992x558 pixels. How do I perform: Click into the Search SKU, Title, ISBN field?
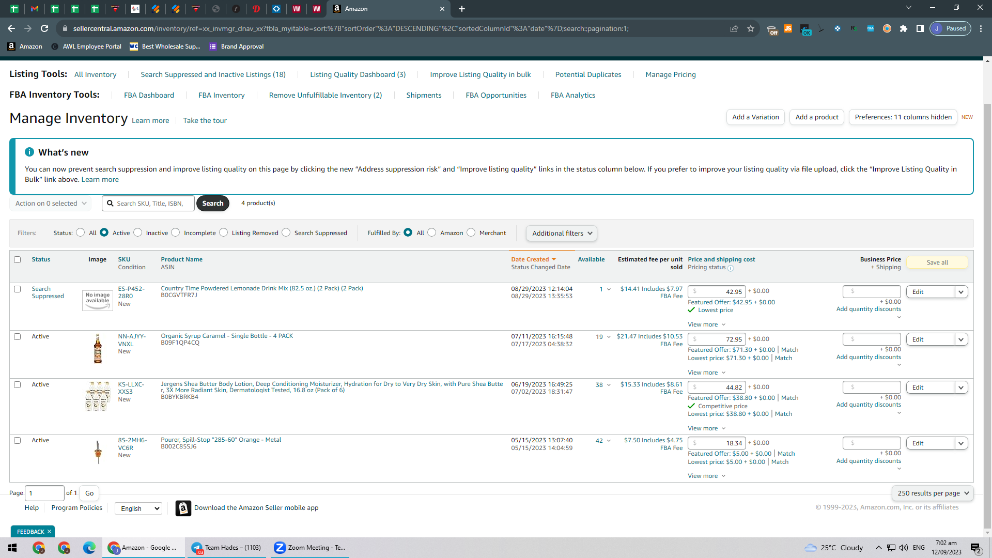click(148, 204)
